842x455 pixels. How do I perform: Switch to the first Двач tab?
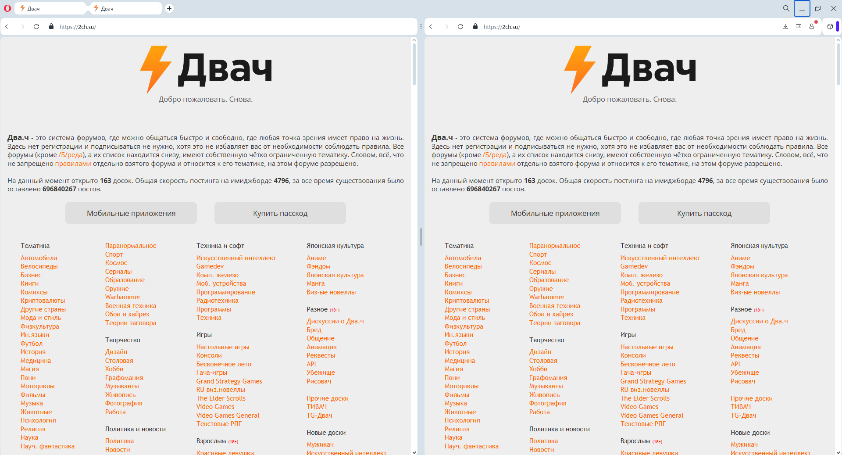click(51, 8)
